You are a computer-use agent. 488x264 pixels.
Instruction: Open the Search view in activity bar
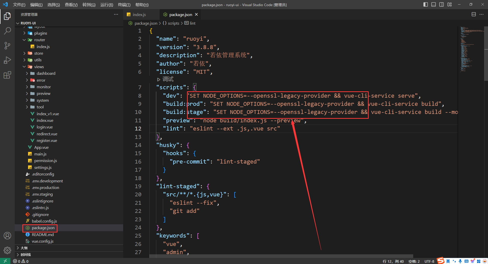7,31
